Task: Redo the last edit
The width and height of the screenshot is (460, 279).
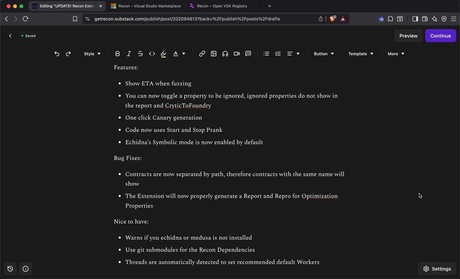Action: coord(68,54)
